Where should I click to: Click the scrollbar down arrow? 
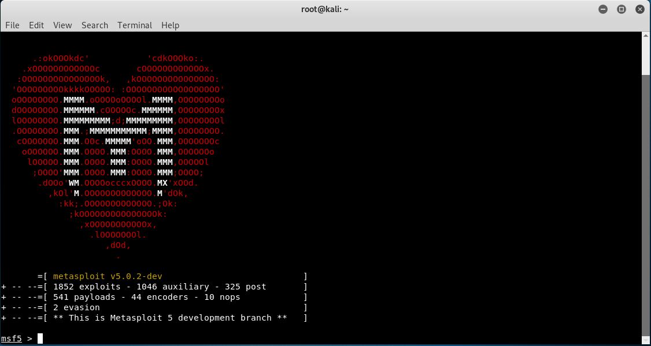pos(646,340)
